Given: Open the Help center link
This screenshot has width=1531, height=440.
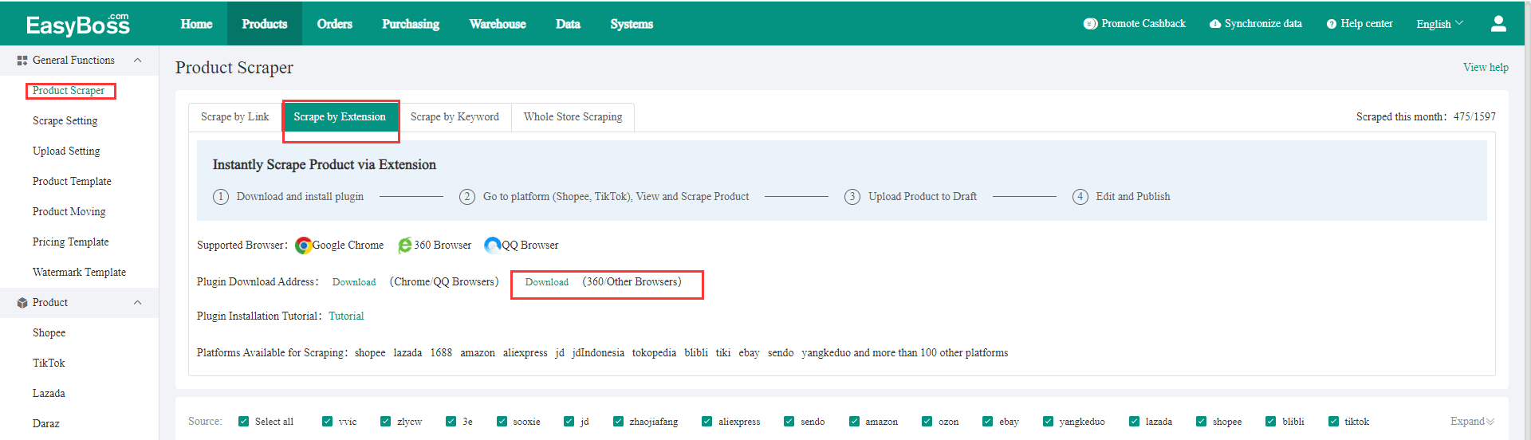Looking at the screenshot, I should pyautogui.click(x=1367, y=24).
